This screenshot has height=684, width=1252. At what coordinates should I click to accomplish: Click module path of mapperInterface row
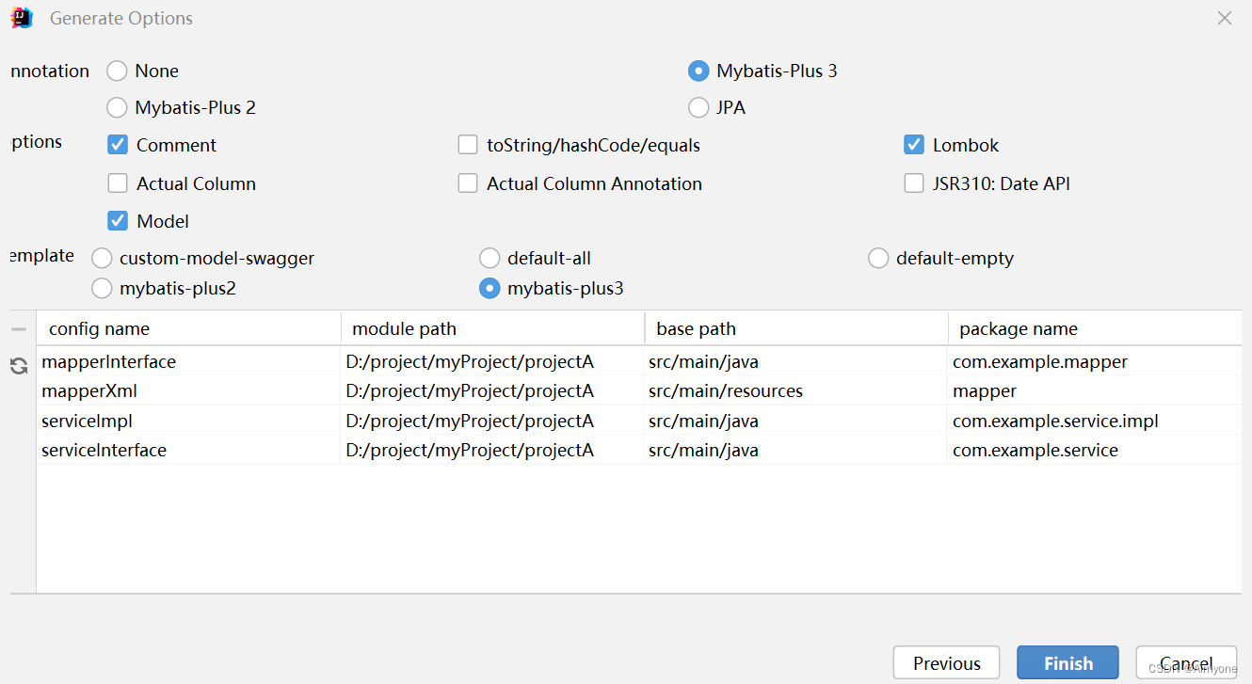(491, 361)
